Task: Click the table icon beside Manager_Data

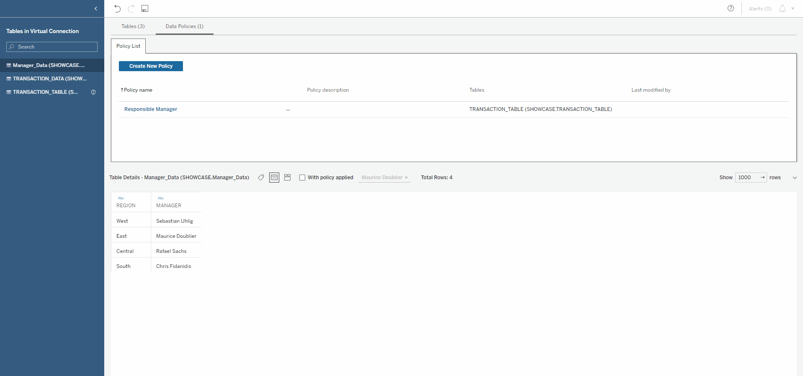Action: (9, 65)
